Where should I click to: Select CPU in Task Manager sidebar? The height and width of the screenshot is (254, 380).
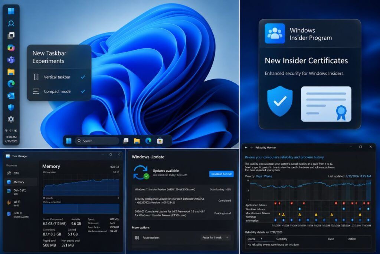coord(21,173)
